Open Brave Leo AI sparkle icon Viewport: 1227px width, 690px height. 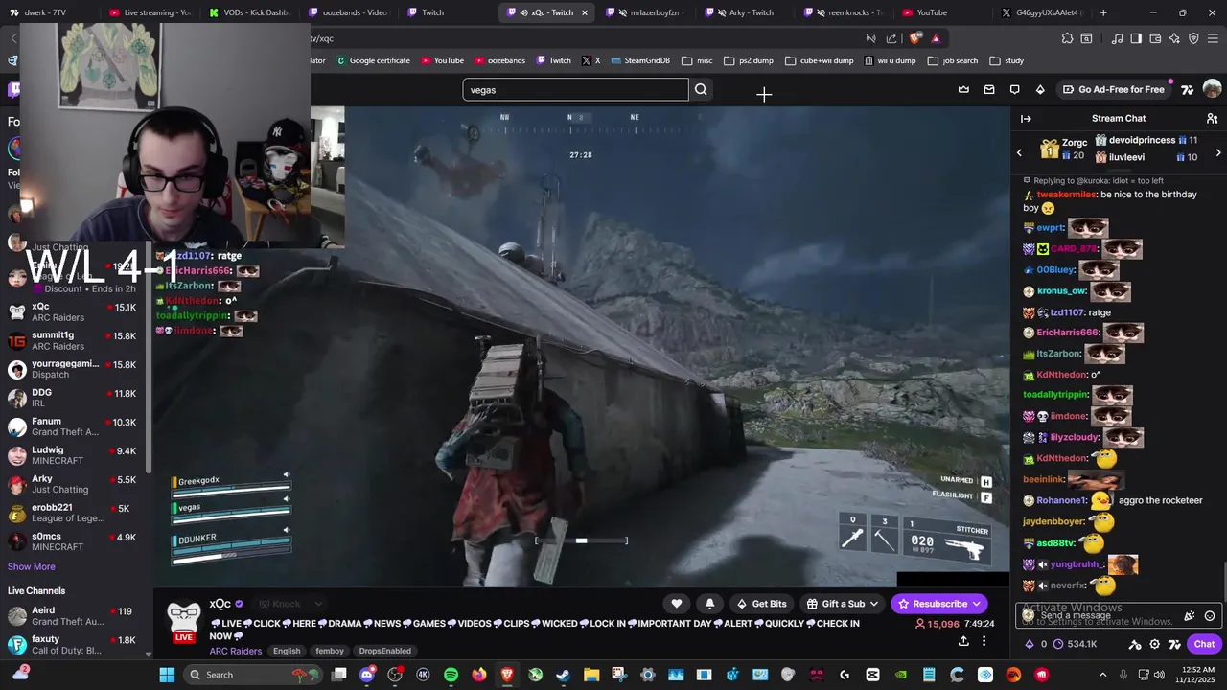[1174, 38]
